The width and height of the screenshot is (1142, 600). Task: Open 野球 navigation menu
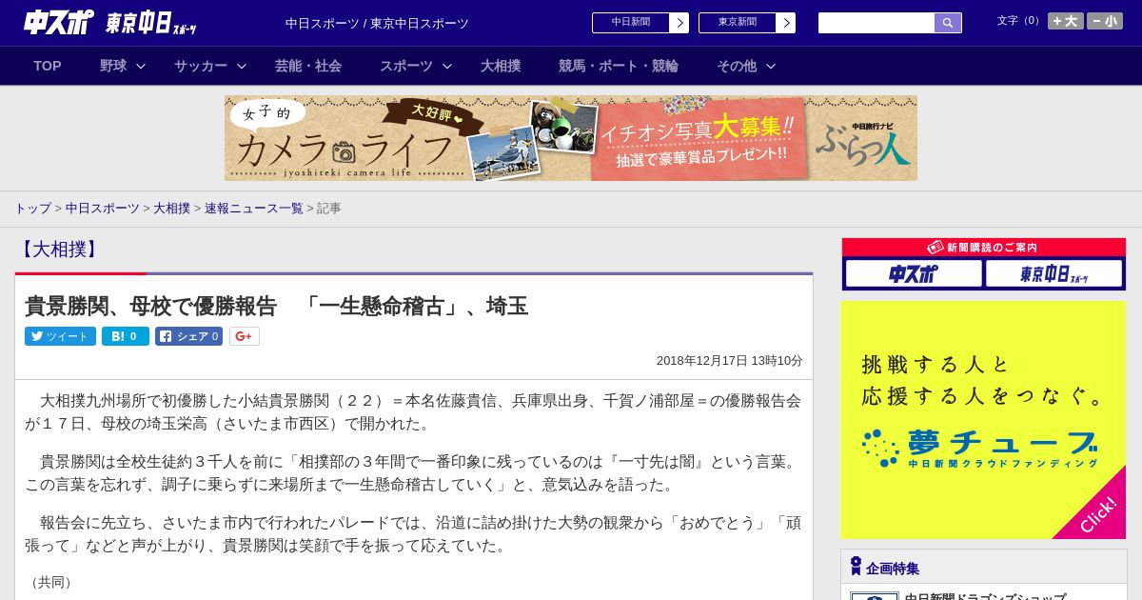click(x=113, y=66)
